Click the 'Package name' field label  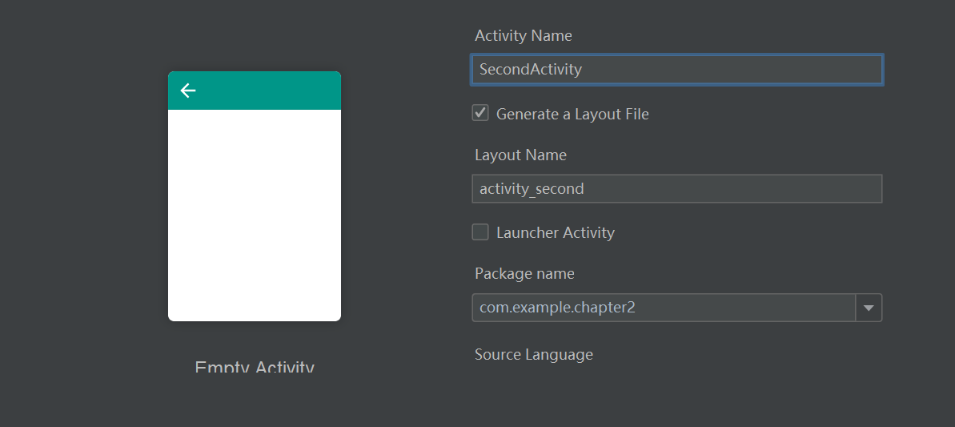tap(524, 273)
